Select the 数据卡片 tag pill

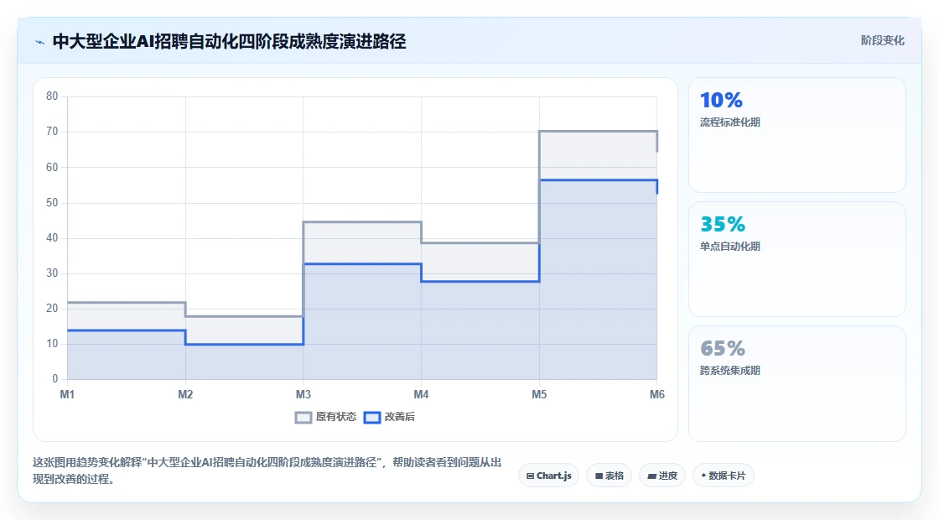pos(724,476)
